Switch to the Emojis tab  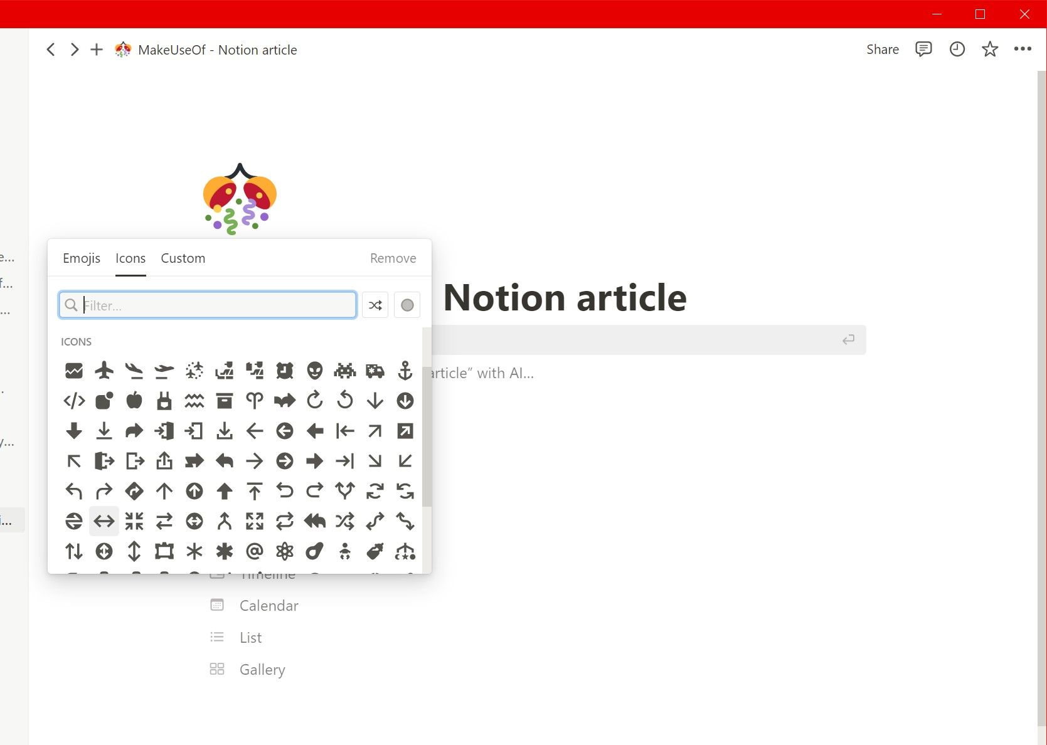coord(81,258)
